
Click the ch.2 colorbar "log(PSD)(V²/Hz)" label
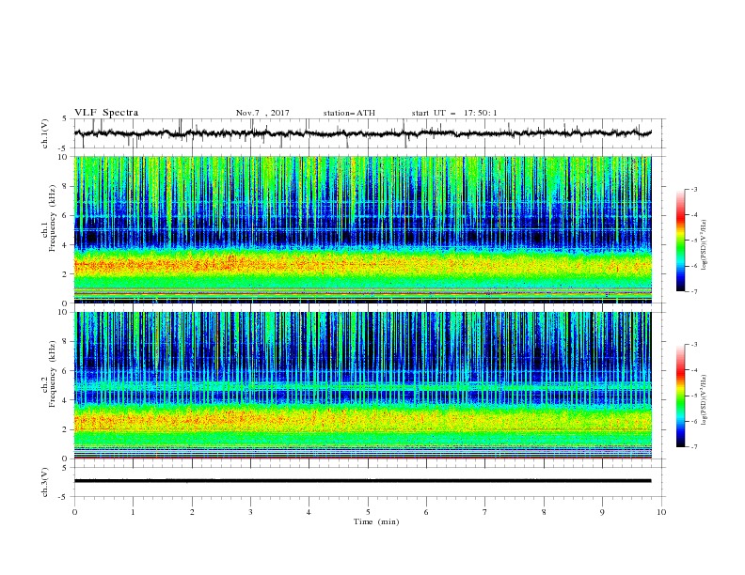705,399
